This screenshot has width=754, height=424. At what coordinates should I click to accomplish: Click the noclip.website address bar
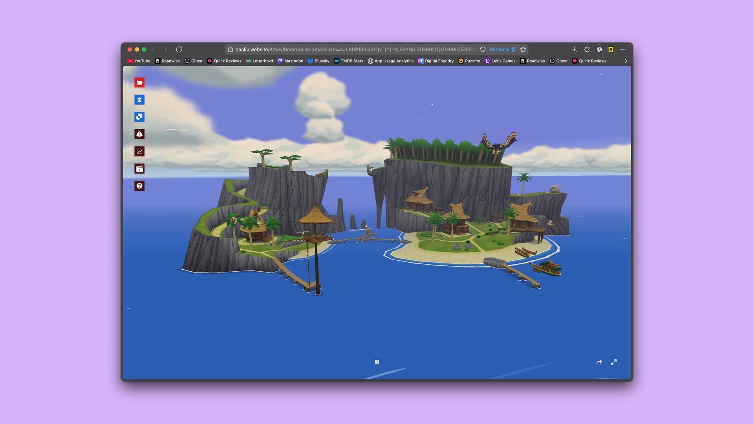(x=353, y=49)
